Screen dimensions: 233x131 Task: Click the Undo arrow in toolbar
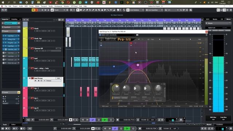click(x=3, y=10)
